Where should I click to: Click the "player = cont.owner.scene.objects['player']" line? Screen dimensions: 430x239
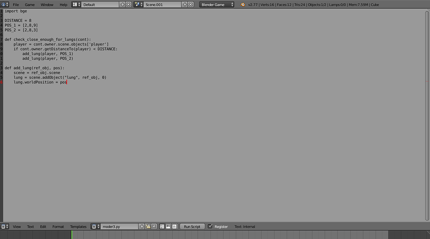click(61, 44)
